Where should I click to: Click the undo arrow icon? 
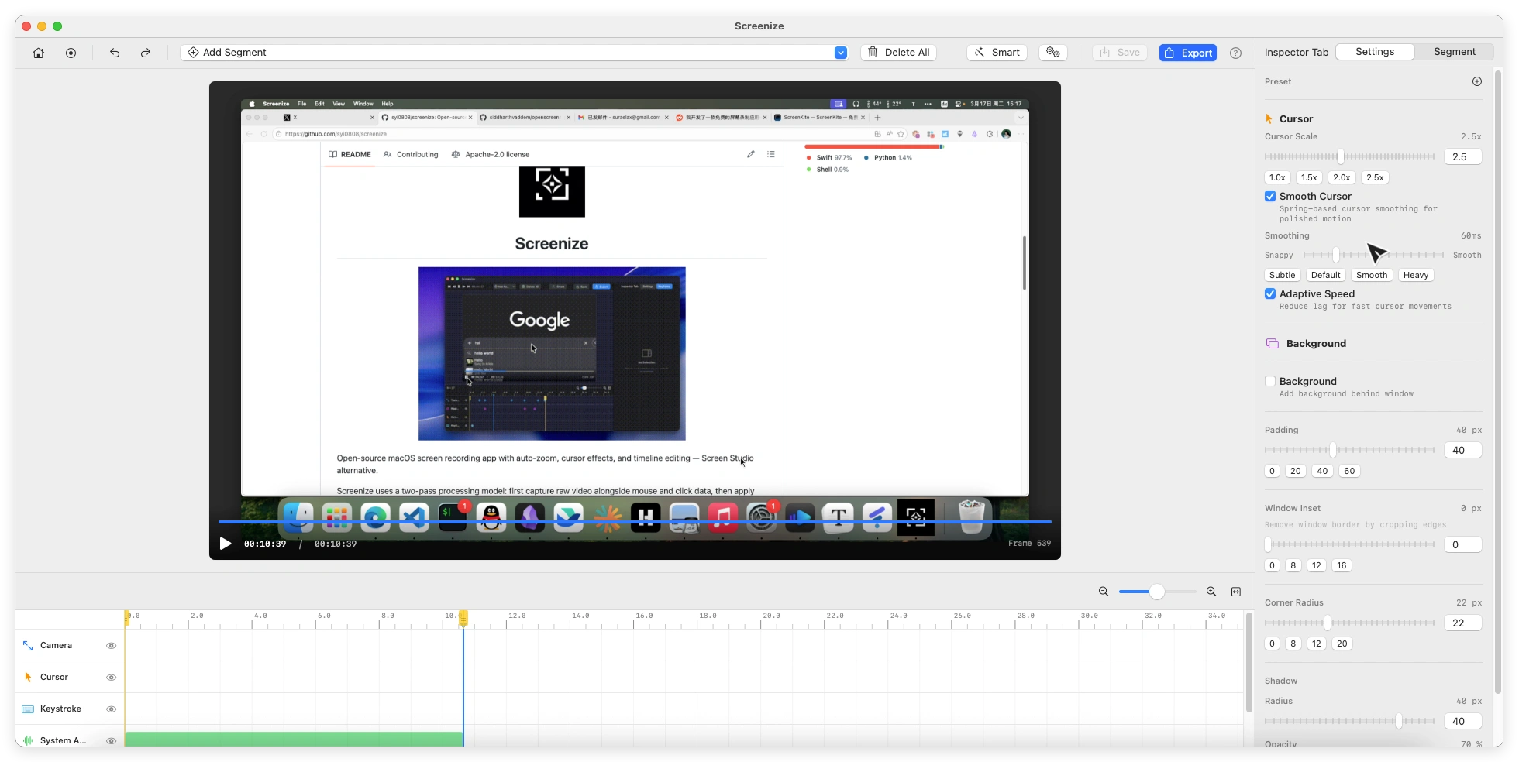click(x=115, y=53)
